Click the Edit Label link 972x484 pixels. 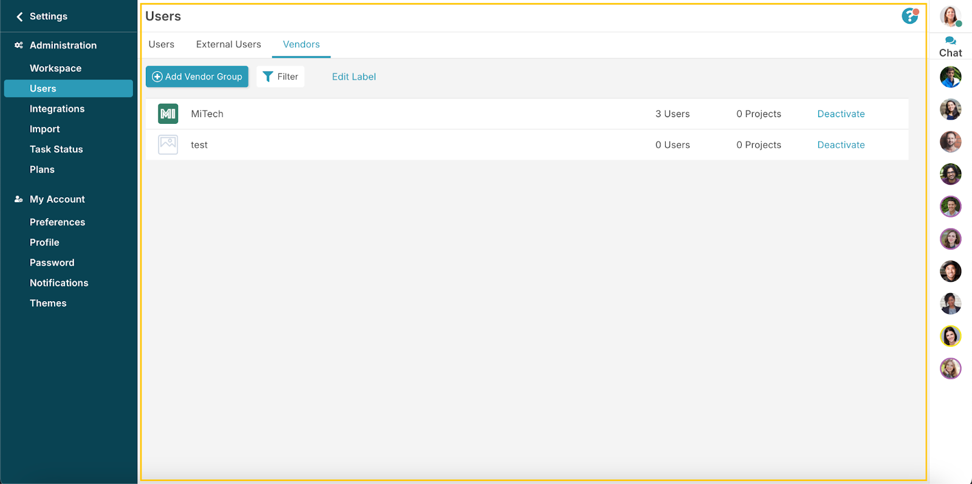point(354,77)
